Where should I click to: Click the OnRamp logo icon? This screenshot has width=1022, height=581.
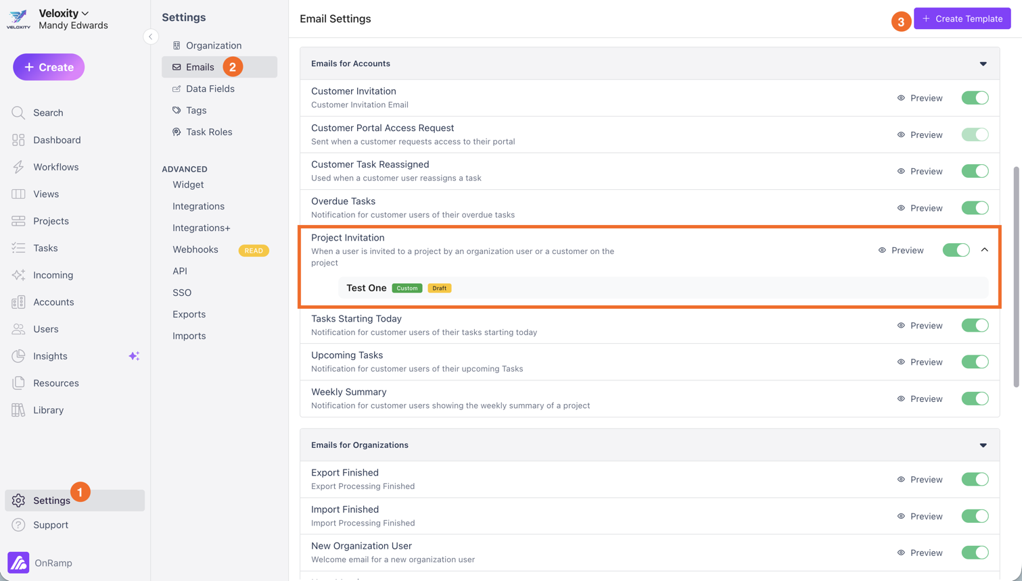(x=18, y=562)
